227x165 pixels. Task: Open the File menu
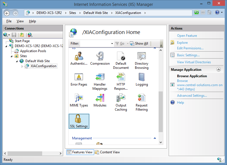click(9, 21)
